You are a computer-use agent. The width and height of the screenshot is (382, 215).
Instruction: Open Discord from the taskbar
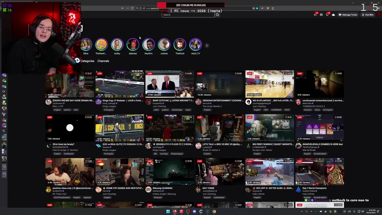click(x=194, y=211)
